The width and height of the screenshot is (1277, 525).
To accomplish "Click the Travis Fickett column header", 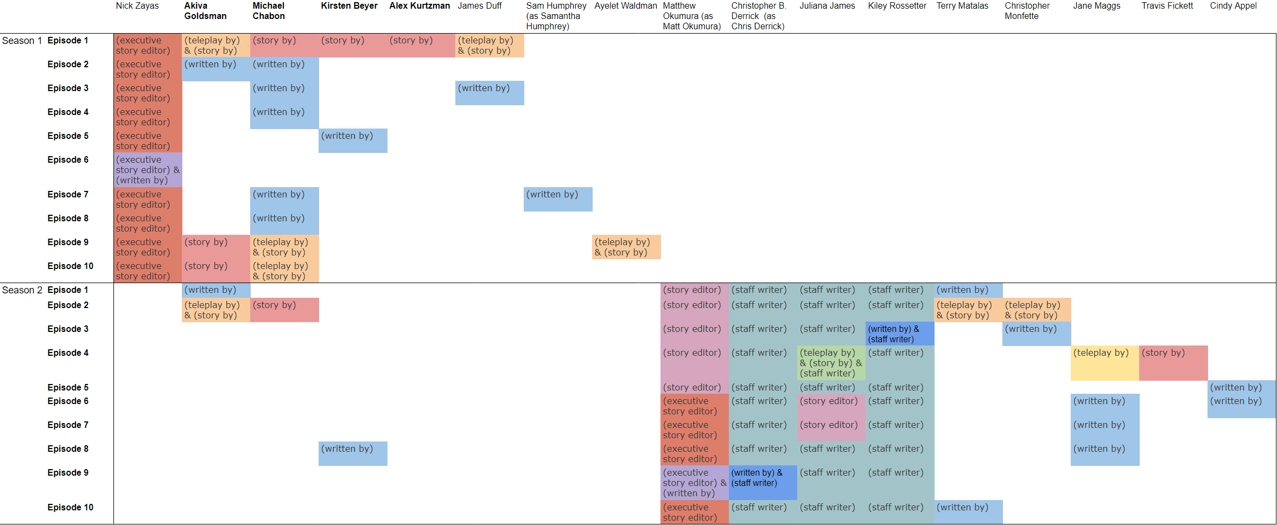I will [1167, 6].
